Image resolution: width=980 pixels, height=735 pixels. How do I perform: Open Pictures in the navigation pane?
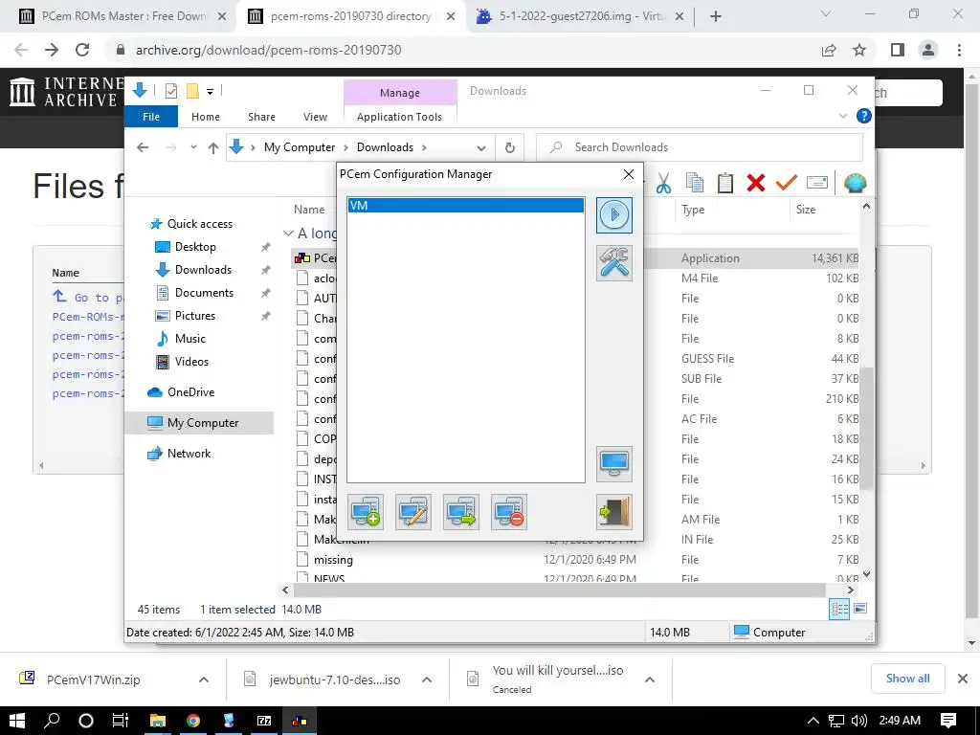pos(194,316)
